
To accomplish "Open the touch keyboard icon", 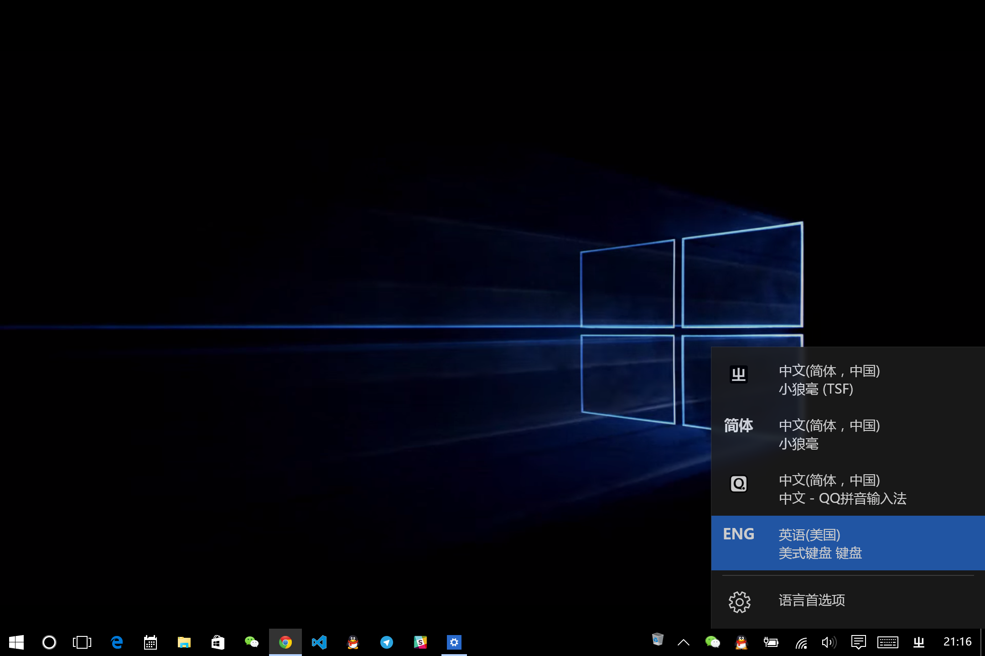I will [886, 642].
